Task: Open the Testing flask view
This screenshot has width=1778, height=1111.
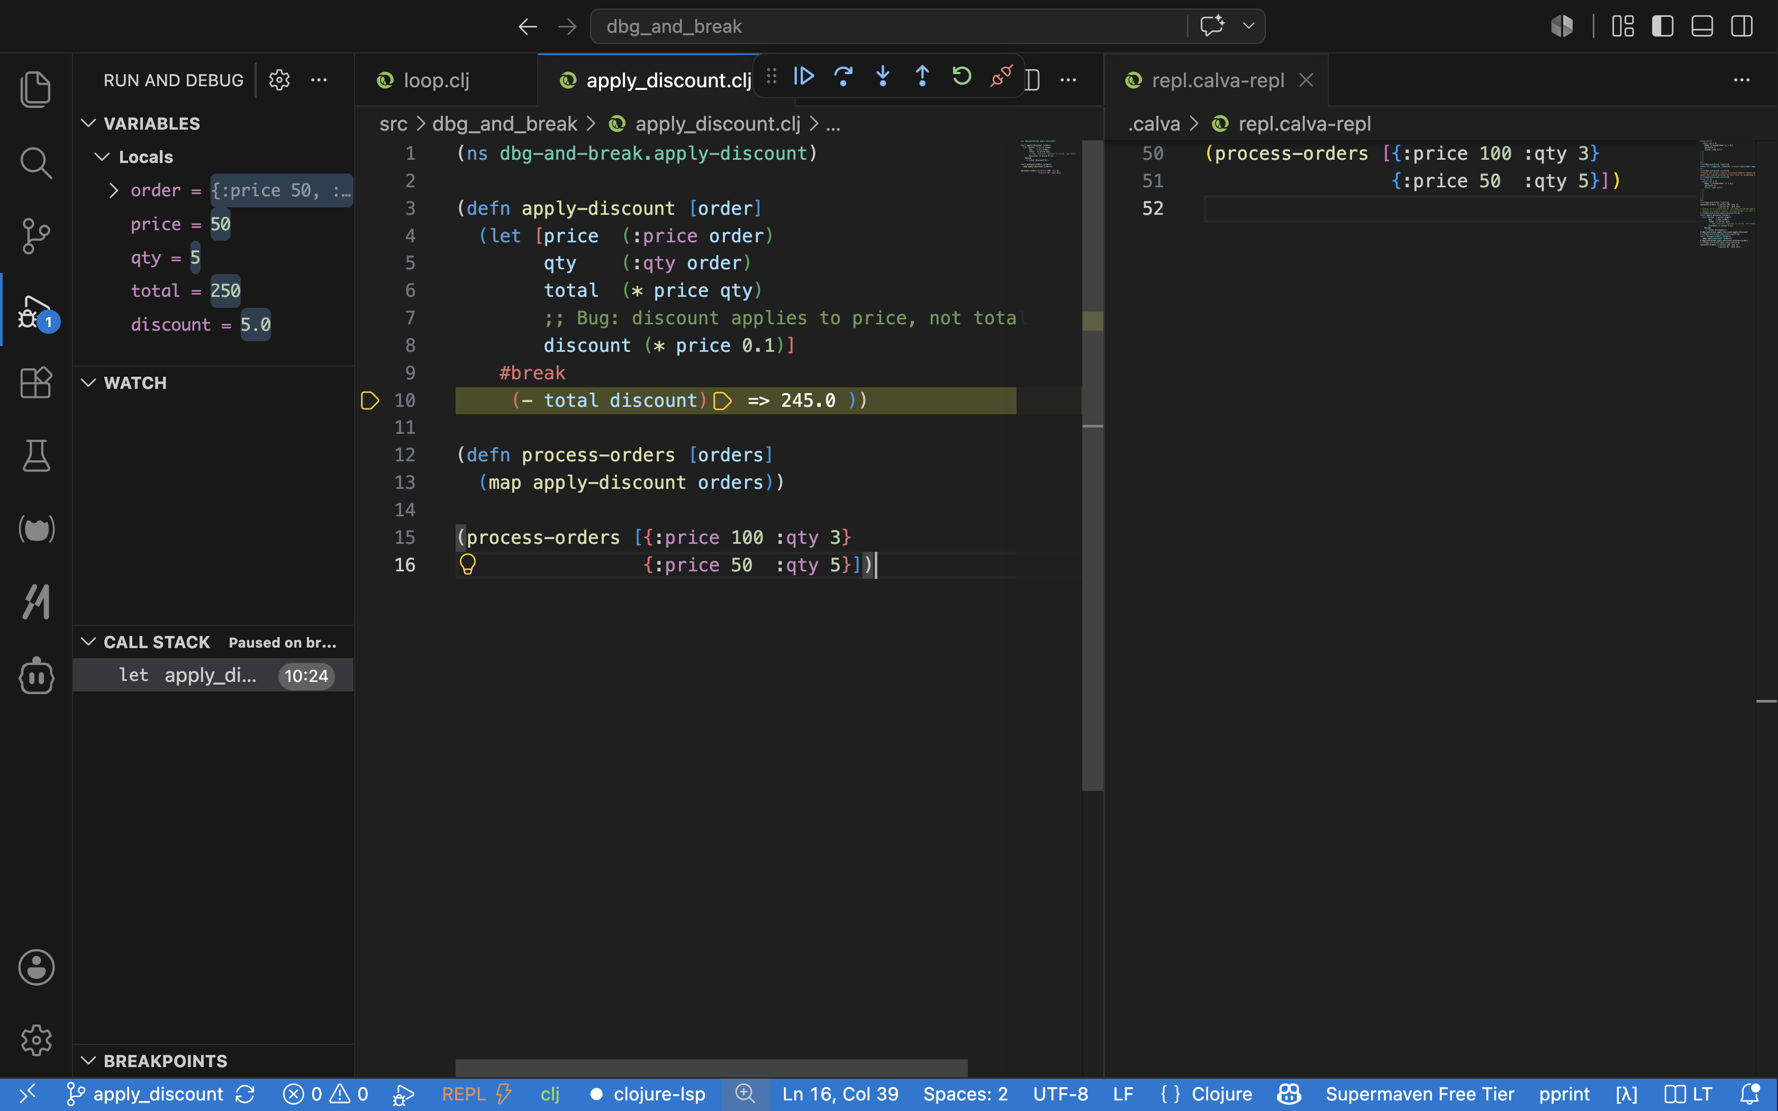Action: [x=36, y=456]
